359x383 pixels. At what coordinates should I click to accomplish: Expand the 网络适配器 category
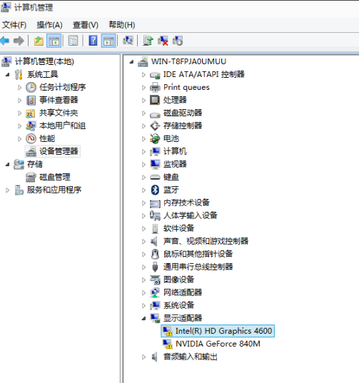click(x=143, y=292)
